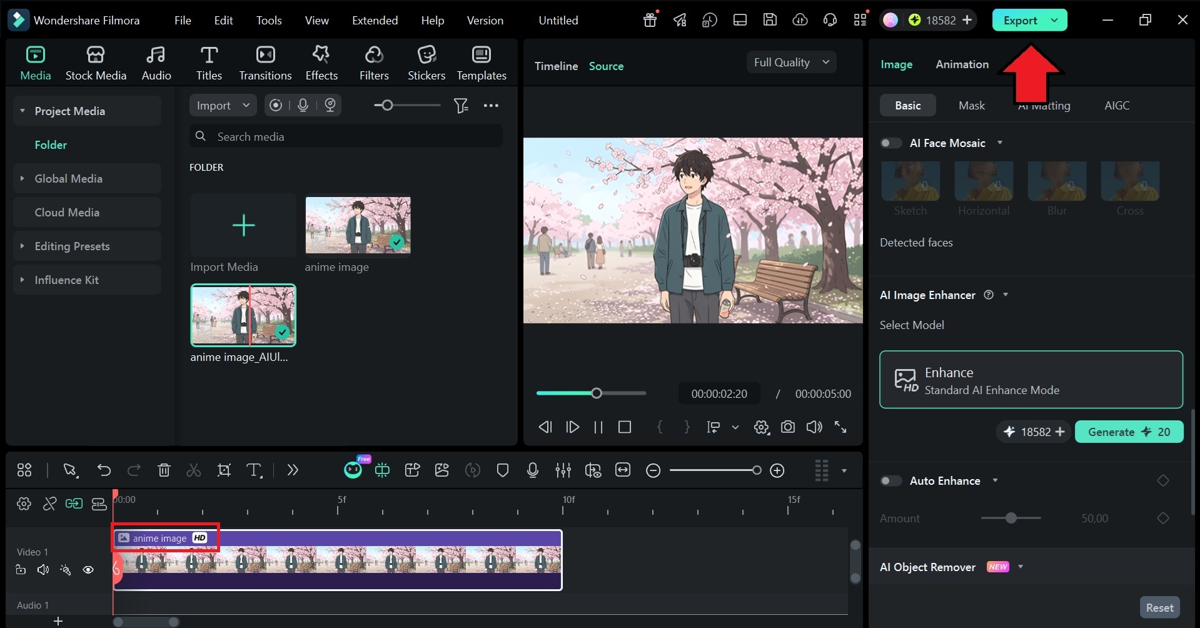
Task: Delete the selected clip with trash icon
Action: (164, 470)
